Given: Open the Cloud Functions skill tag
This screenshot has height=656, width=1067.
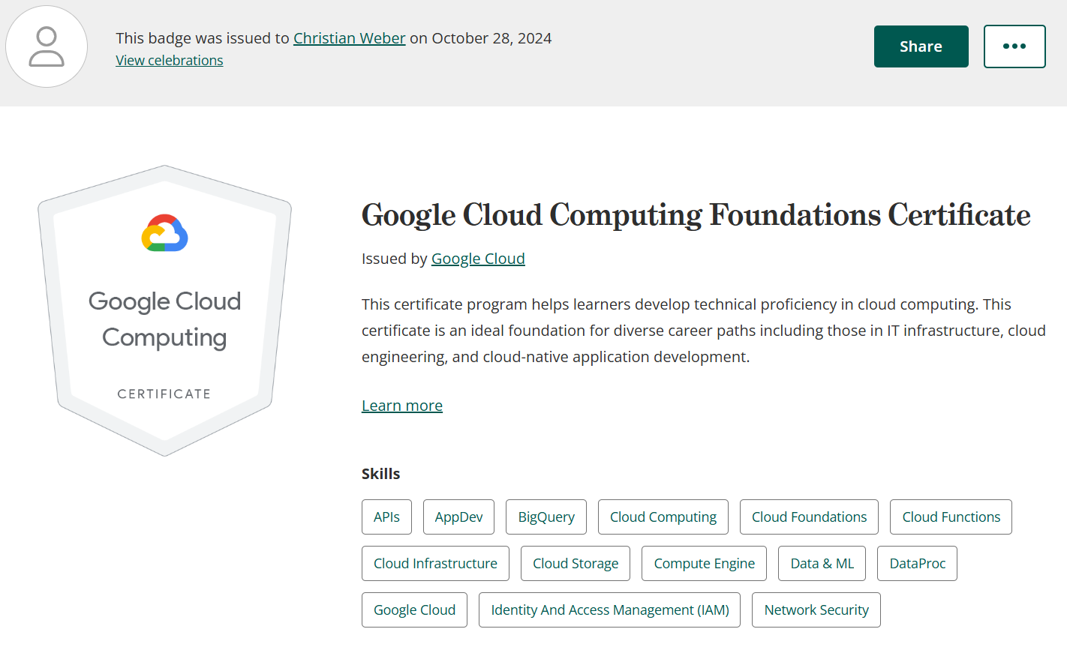Looking at the screenshot, I should 951,517.
